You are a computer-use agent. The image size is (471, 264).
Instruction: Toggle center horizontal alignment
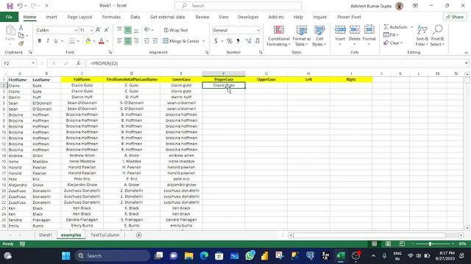pyautogui.click(x=127, y=41)
